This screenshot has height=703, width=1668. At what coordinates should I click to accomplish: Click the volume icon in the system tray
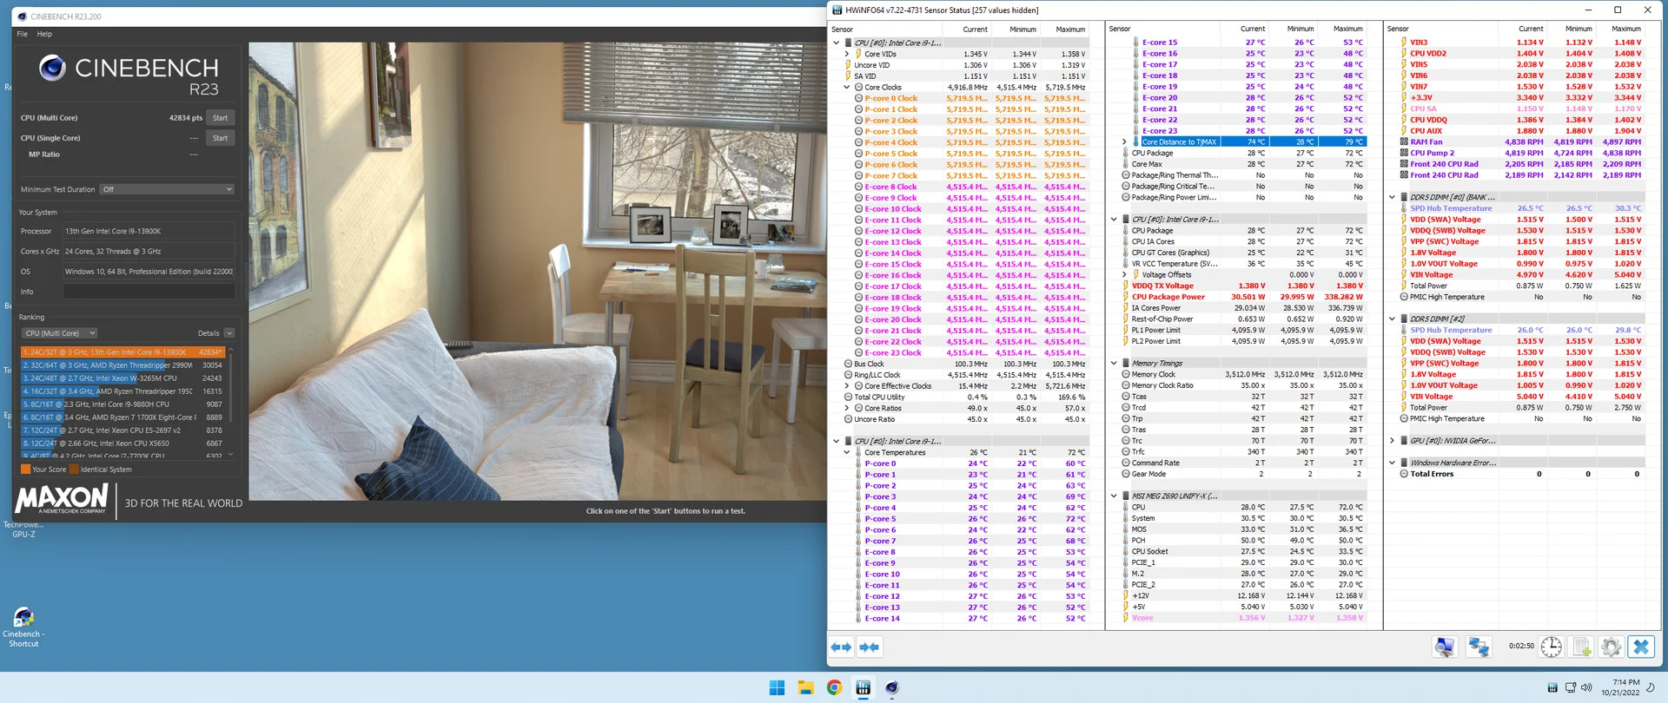(x=1586, y=687)
